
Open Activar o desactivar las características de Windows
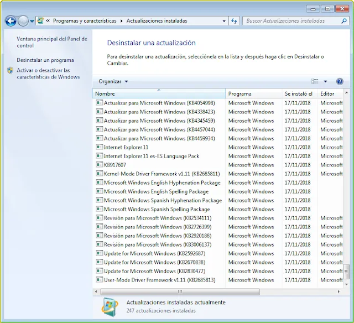48,74
